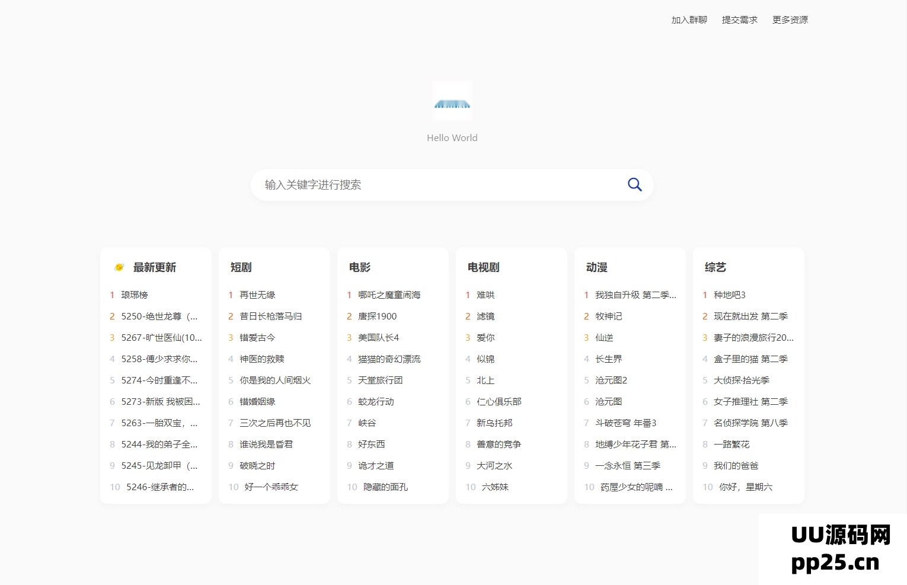Click the magnifying glass search icon

[x=634, y=185]
